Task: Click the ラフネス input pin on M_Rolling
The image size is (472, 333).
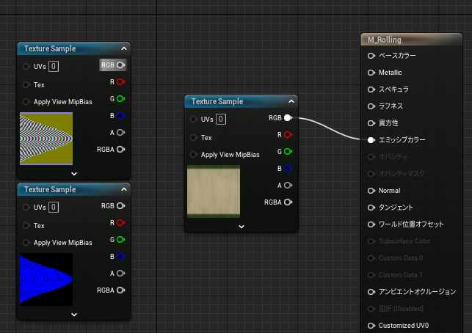Action: (x=371, y=106)
